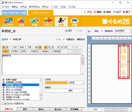Switch to the 文字修飾 tab

coord(74,109)
